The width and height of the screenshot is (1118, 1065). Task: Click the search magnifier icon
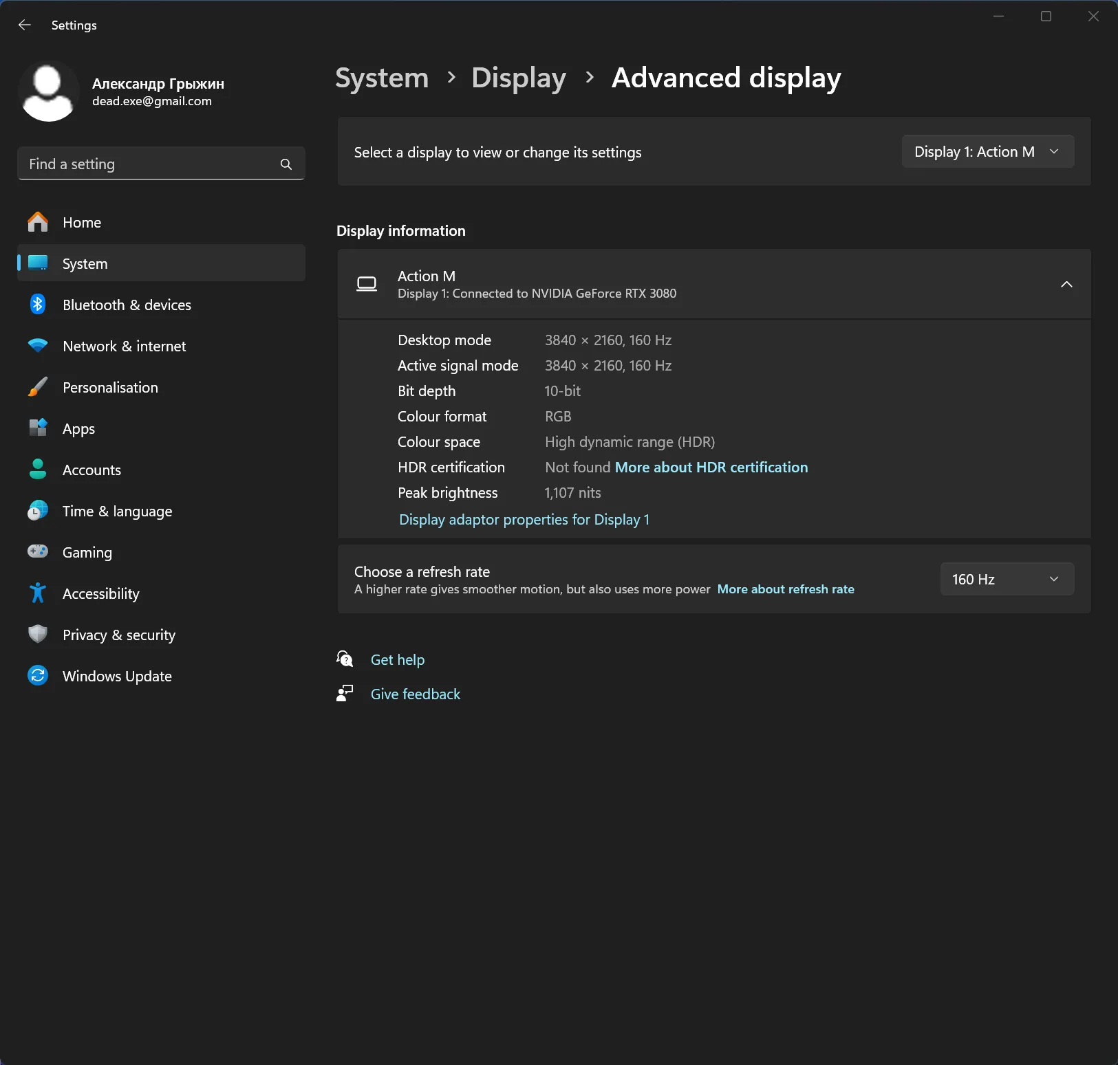click(x=286, y=164)
